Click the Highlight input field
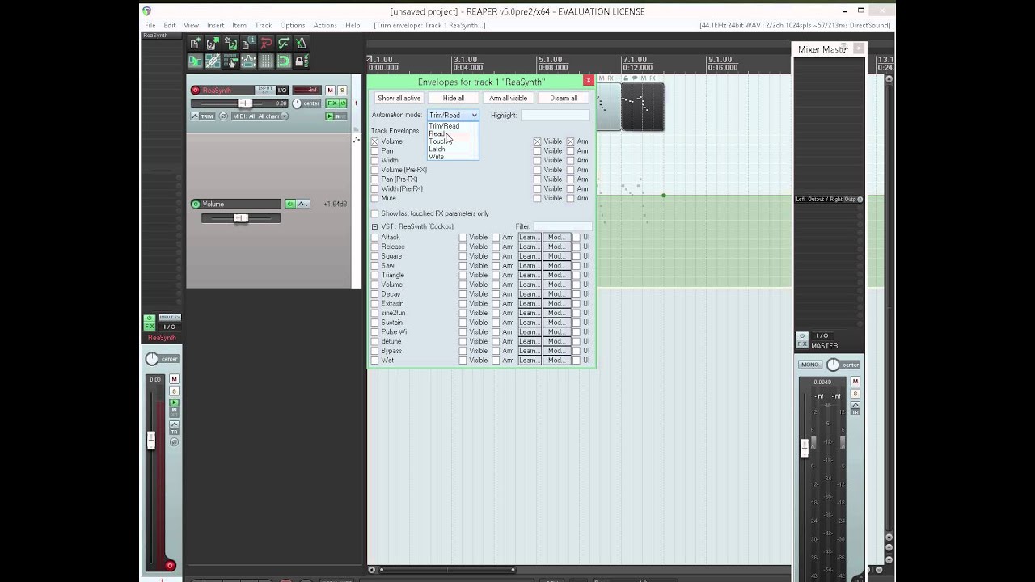 [556, 116]
